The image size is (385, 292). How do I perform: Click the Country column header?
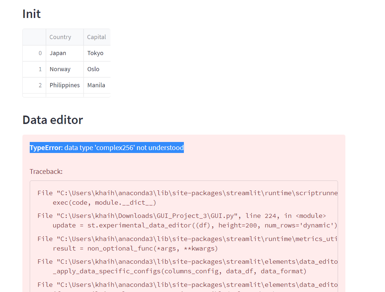61,37
